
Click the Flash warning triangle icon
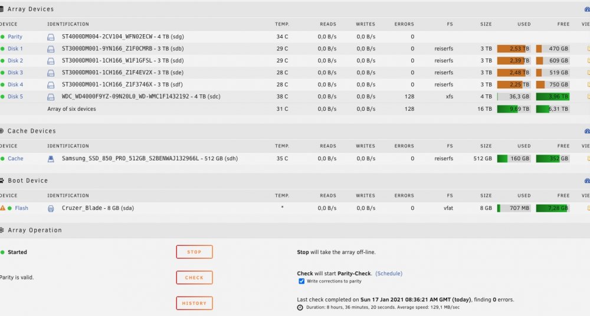click(x=2, y=208)
